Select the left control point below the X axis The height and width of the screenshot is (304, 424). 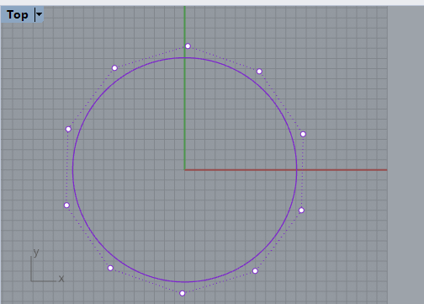(66, 205)
